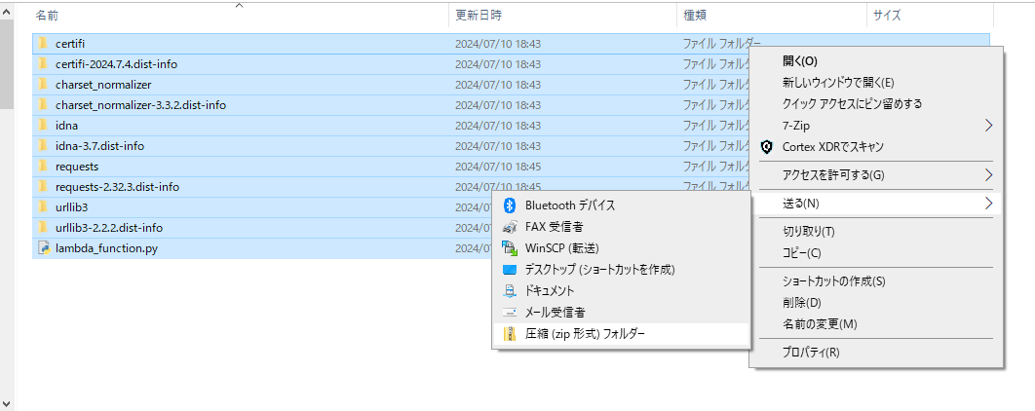Open アクセスを許可する(G) entry
The height and width of the screenshot is (411, 1035).
point(832,175)
